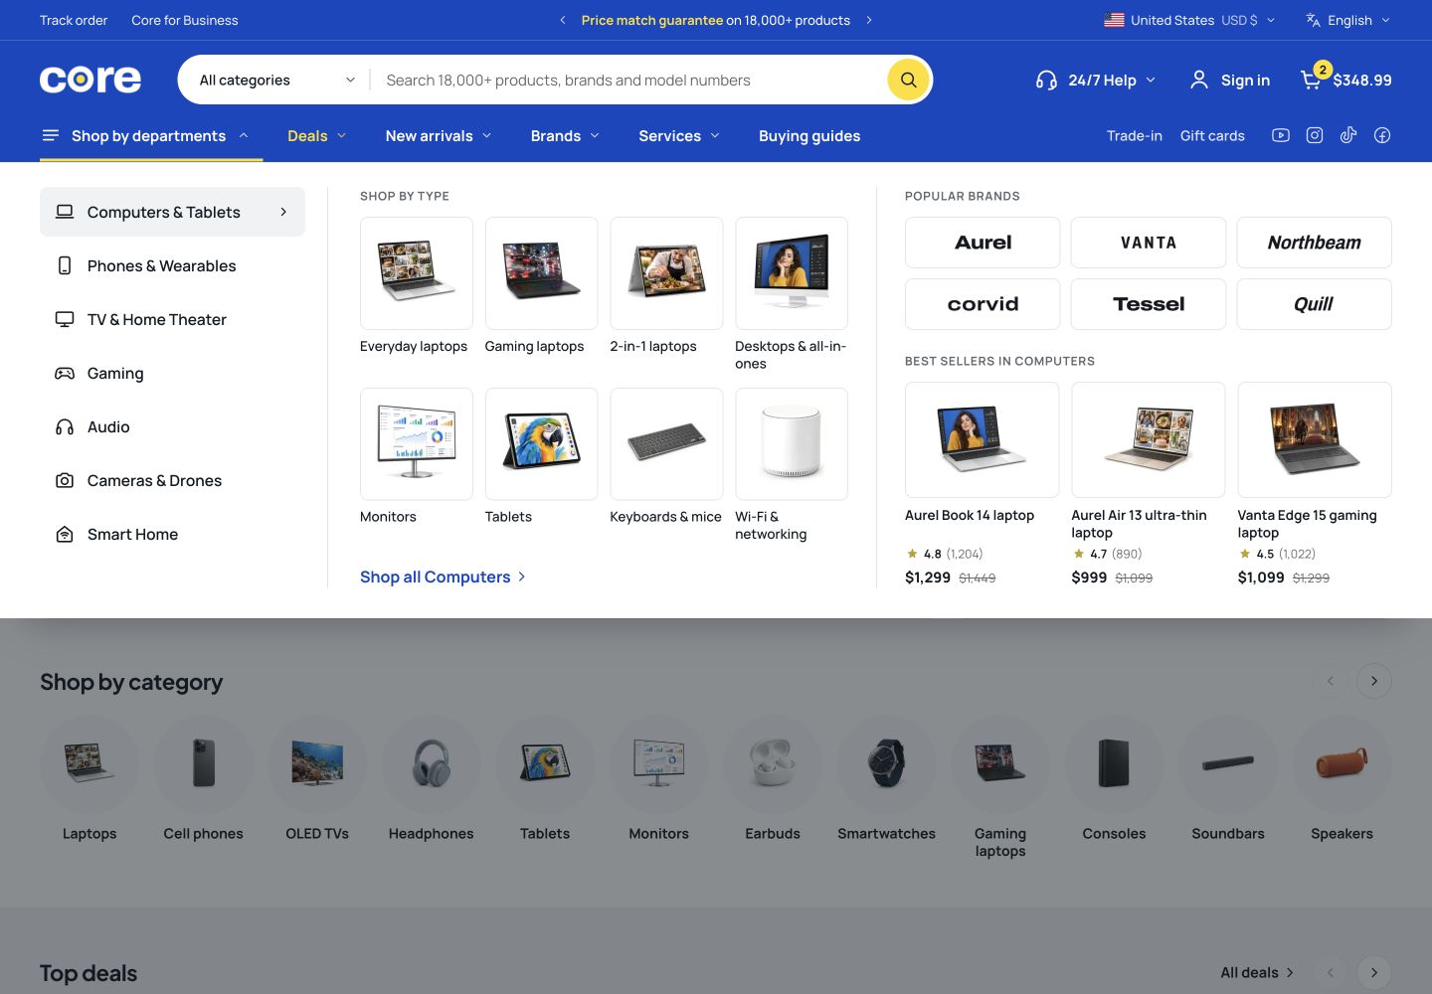The image size is (1432, 994).
Task: Select TV & Home Theater department
Action: 172,319
